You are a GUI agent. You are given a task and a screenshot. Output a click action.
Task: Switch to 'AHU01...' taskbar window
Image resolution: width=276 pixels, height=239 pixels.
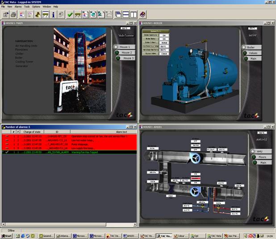tap(130, 236)
